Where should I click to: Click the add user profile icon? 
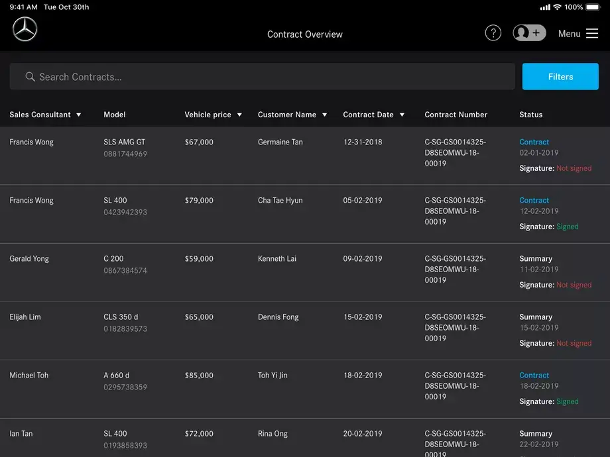[x=530, y=33]
